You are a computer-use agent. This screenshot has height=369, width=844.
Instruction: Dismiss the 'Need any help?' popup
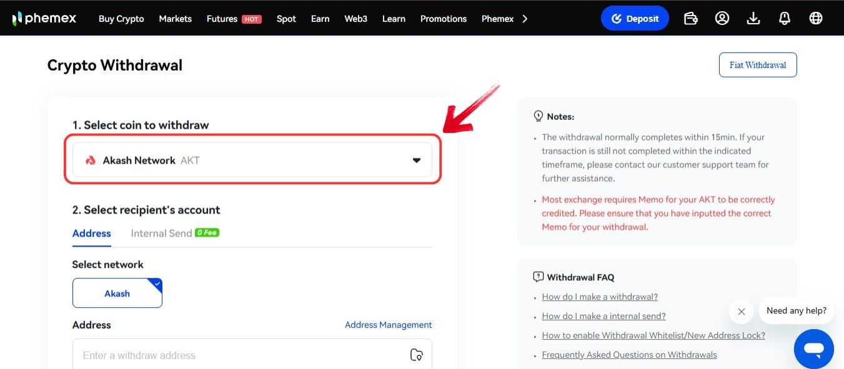click(x=741, y=312)
